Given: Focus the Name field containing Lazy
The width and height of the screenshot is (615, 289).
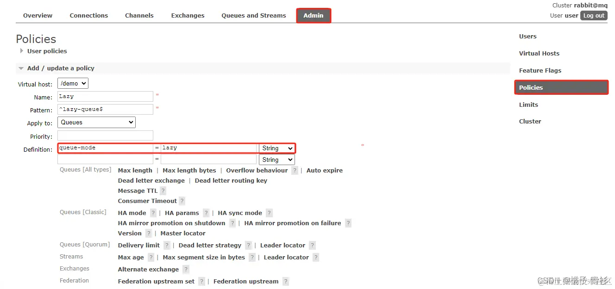Looking at the screenshot, I should coord(105,97).
